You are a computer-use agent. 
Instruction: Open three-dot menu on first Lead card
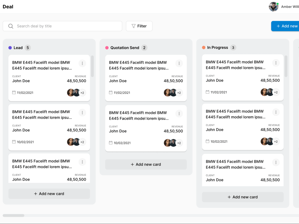(82, 63)
